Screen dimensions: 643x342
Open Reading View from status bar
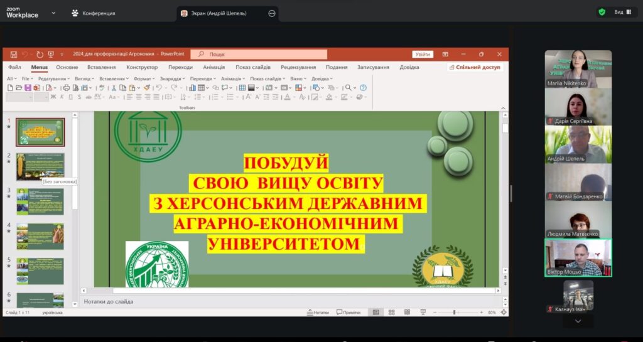pos(405,313)
